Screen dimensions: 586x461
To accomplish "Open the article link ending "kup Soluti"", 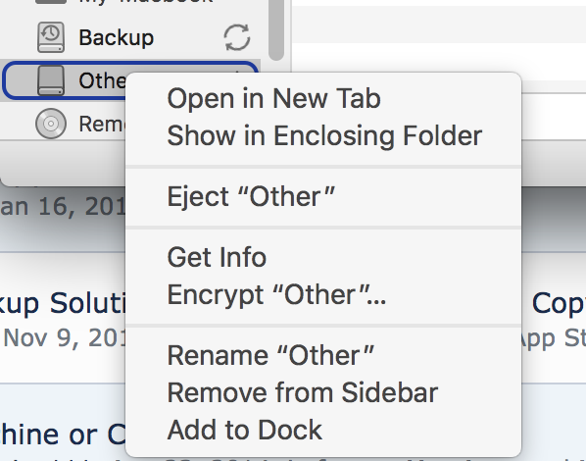I will pos(63,303).
